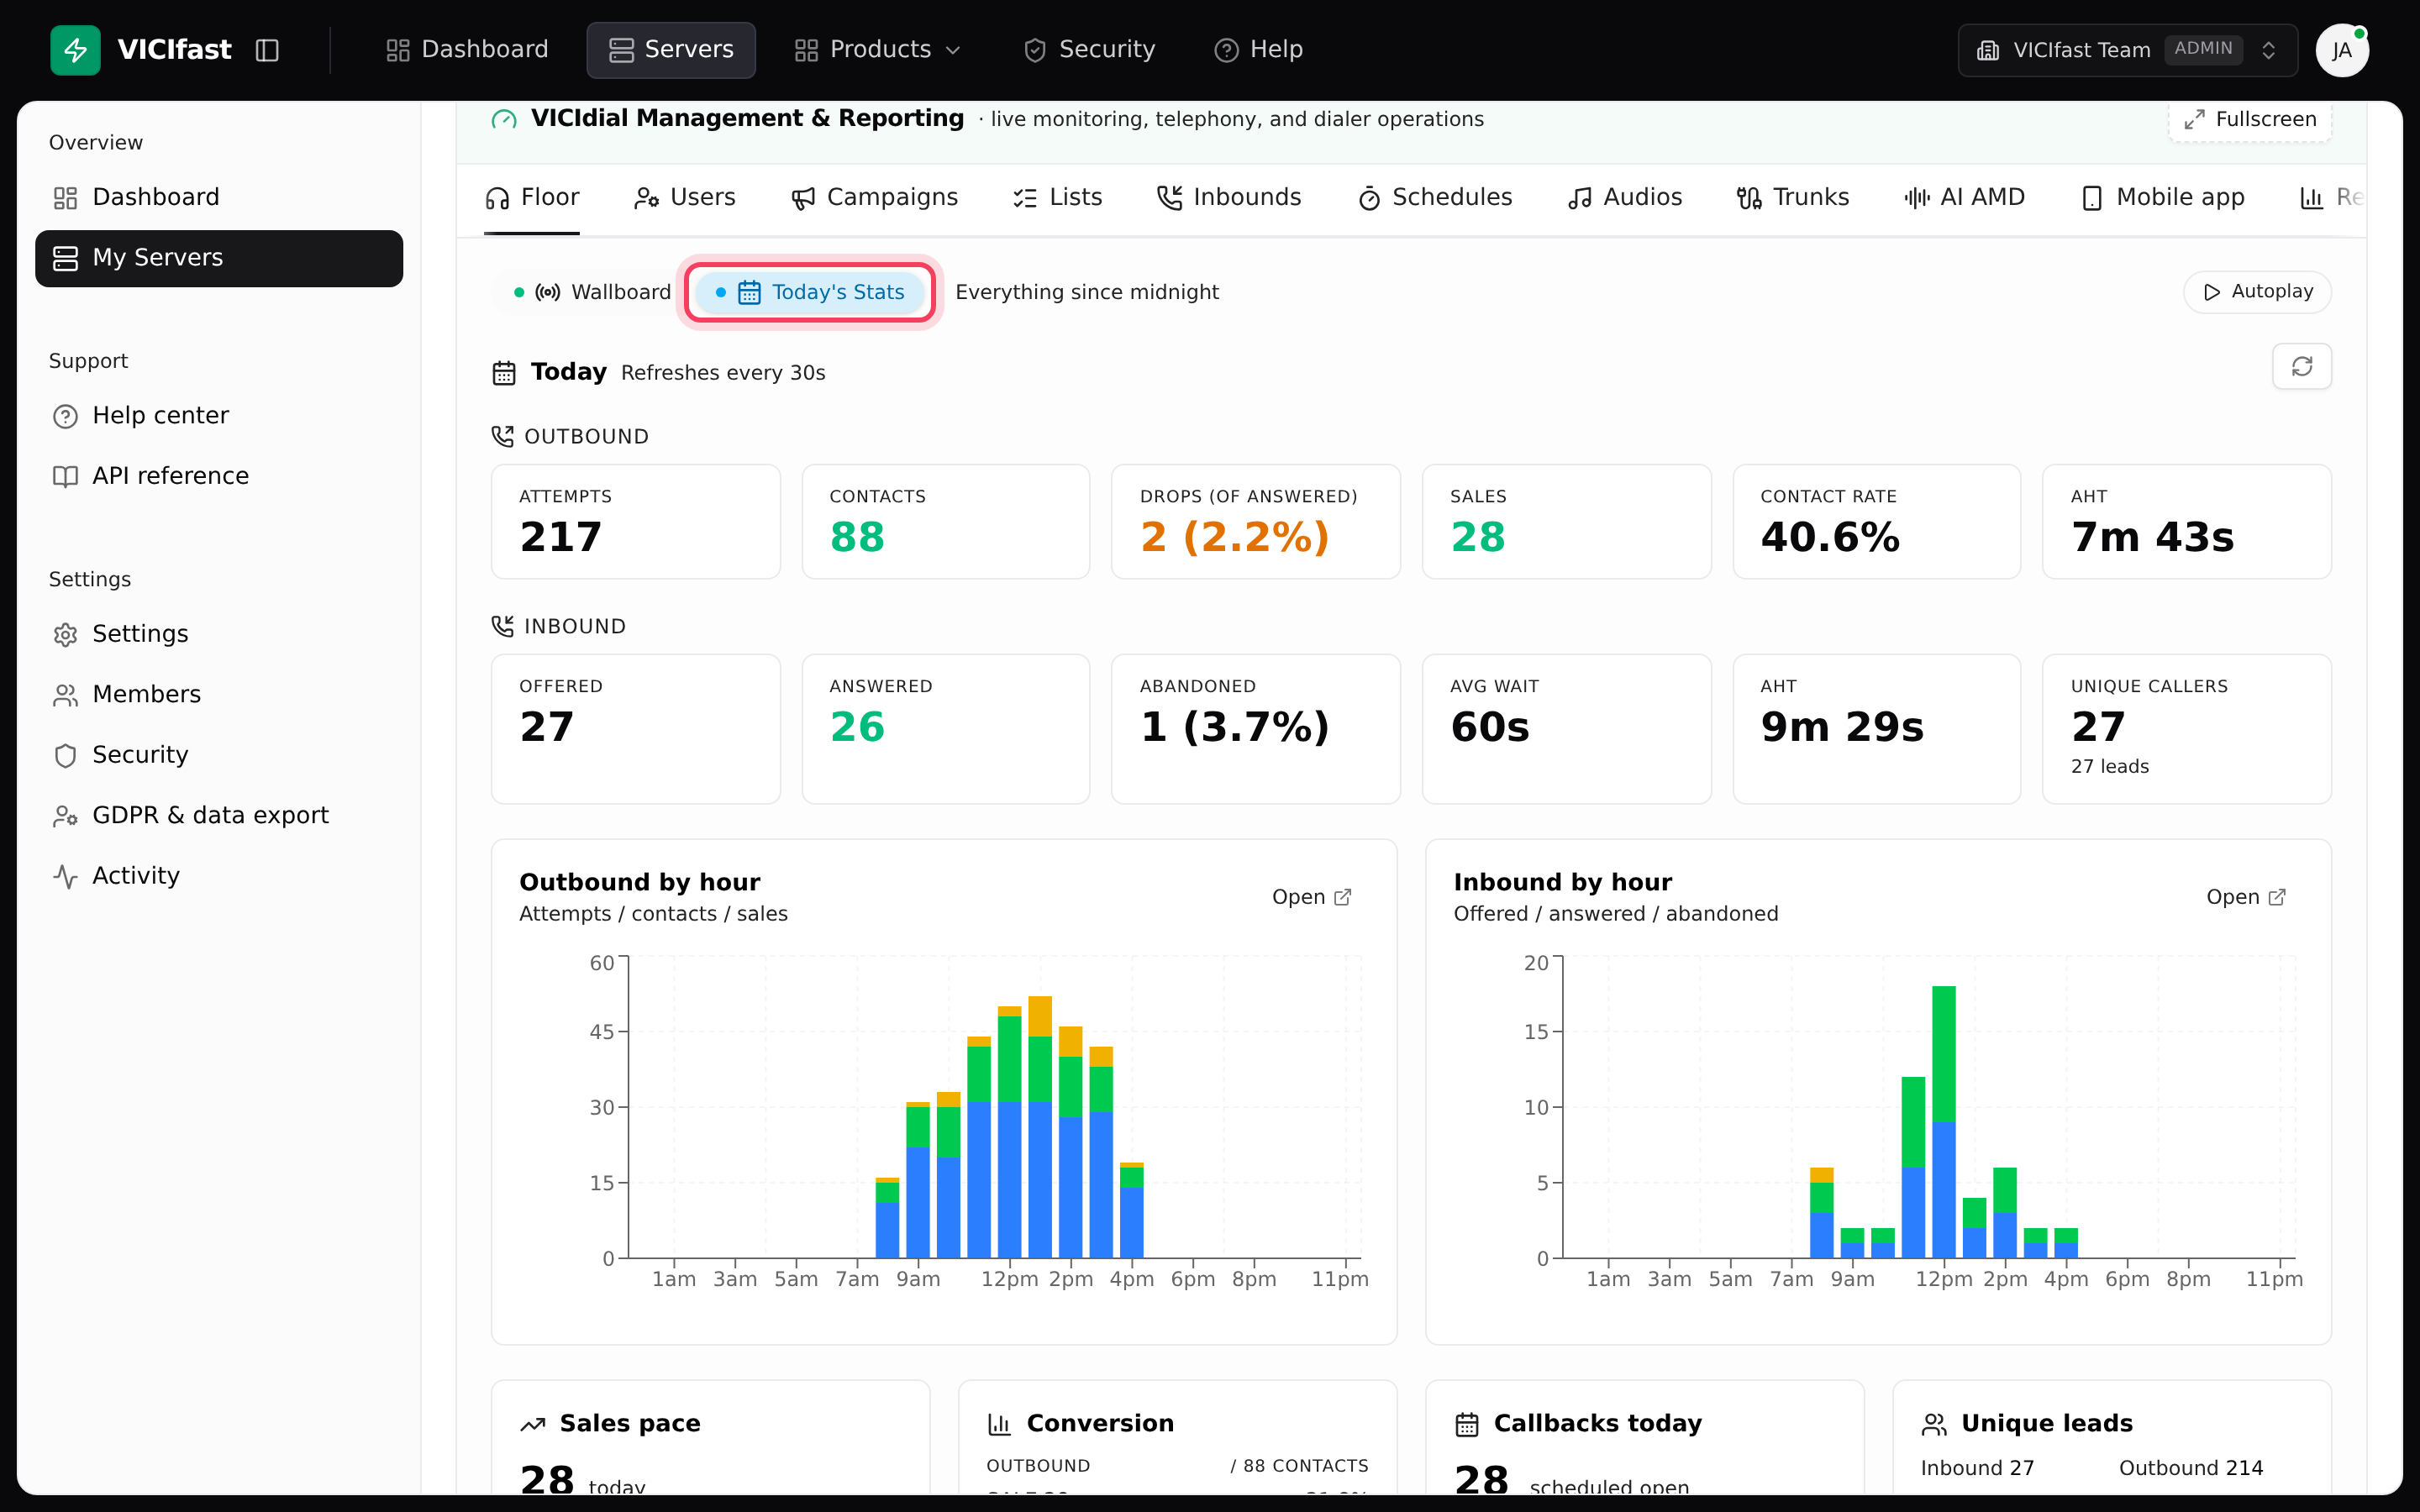Click the Sales 28 stat card
The height and width of the screenshot is (1512, 2420).
click(x=1566, y=521)
